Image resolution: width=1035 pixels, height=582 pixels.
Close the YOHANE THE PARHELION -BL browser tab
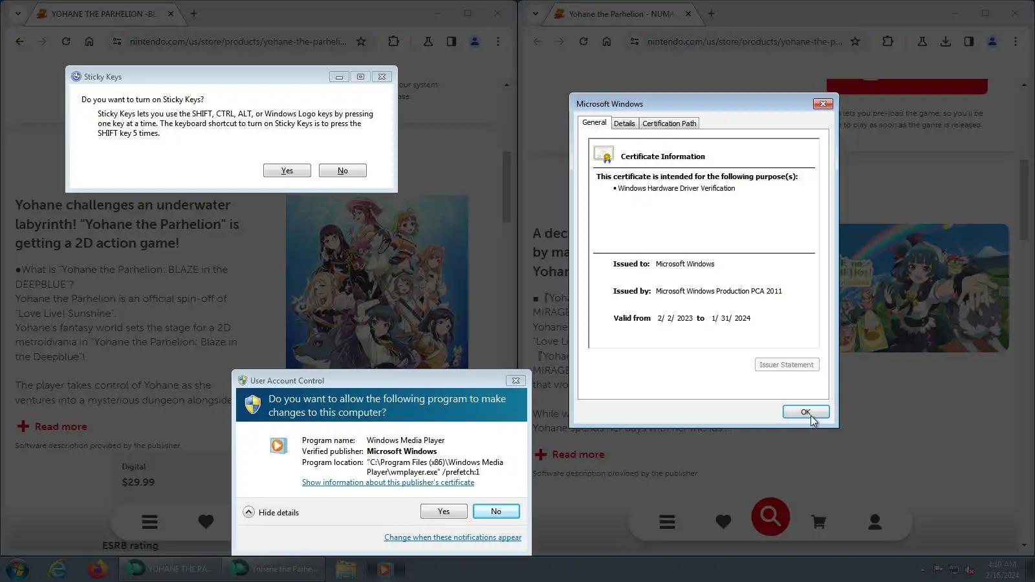pos(171,14)
